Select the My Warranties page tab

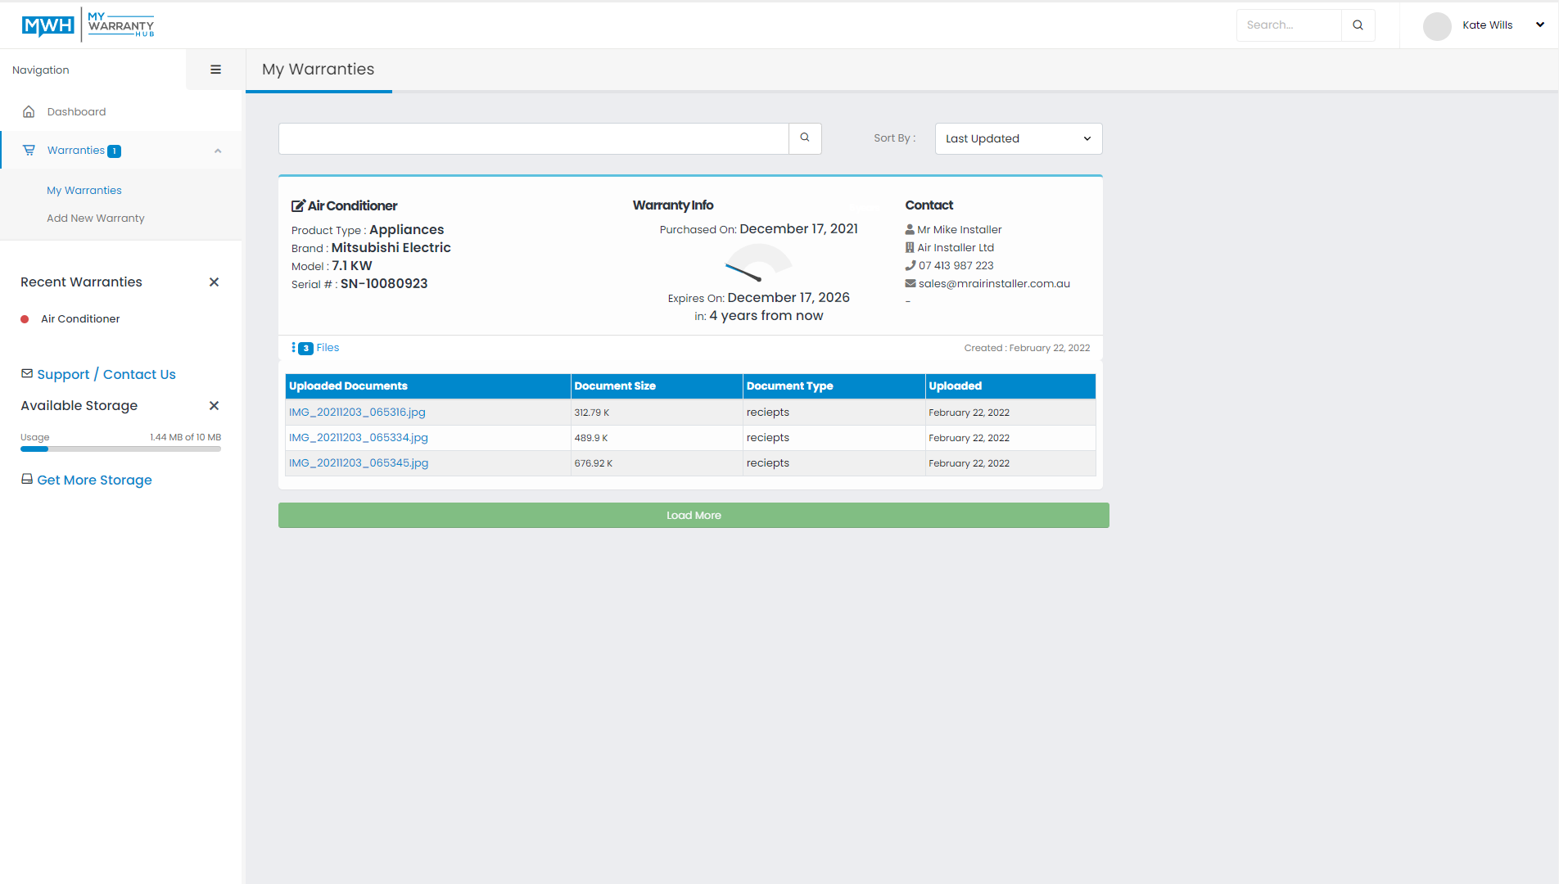click(x=319, y=70)
